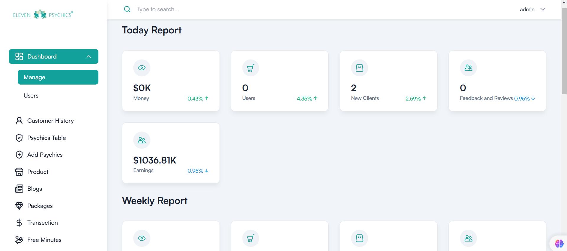Click the New Clients label
The height and width of the screenshot is (251, 567).
click(365, 98)
